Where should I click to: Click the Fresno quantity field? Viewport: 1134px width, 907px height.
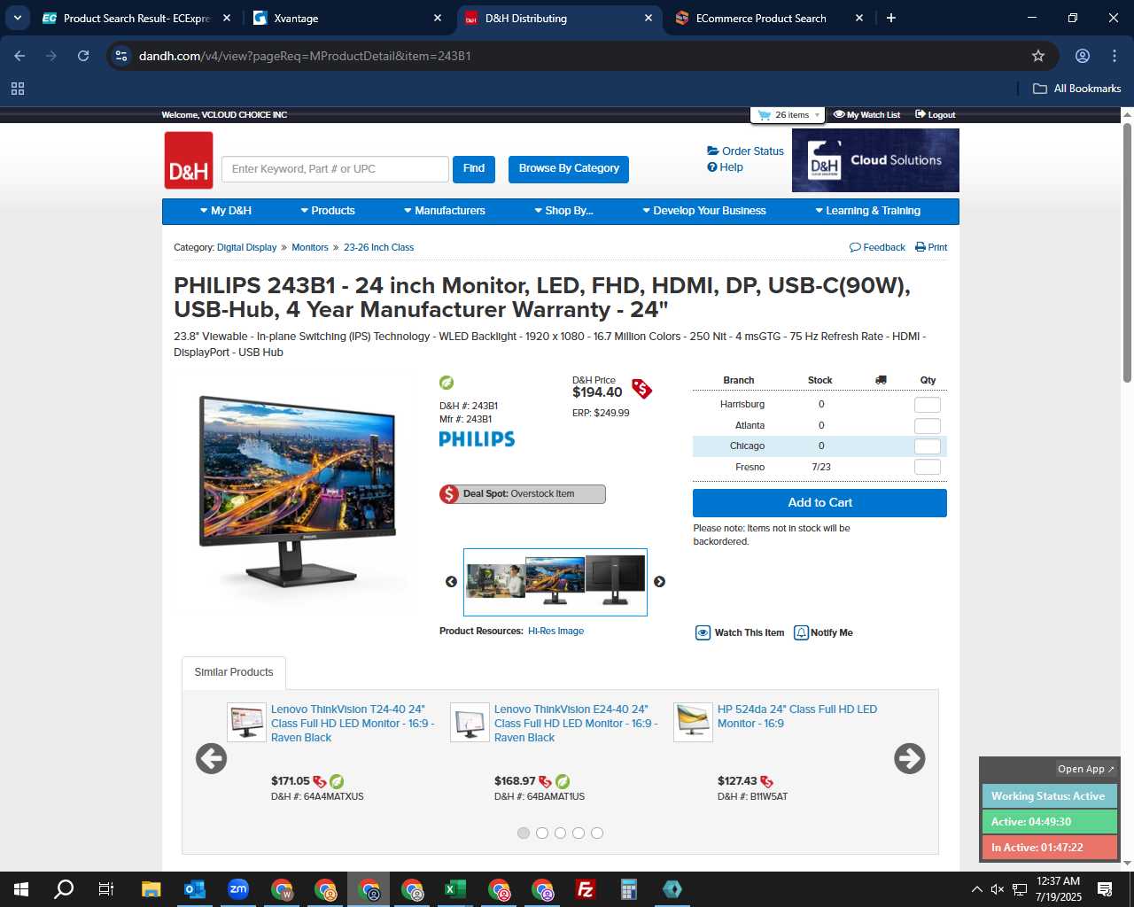tap(927, 467)
